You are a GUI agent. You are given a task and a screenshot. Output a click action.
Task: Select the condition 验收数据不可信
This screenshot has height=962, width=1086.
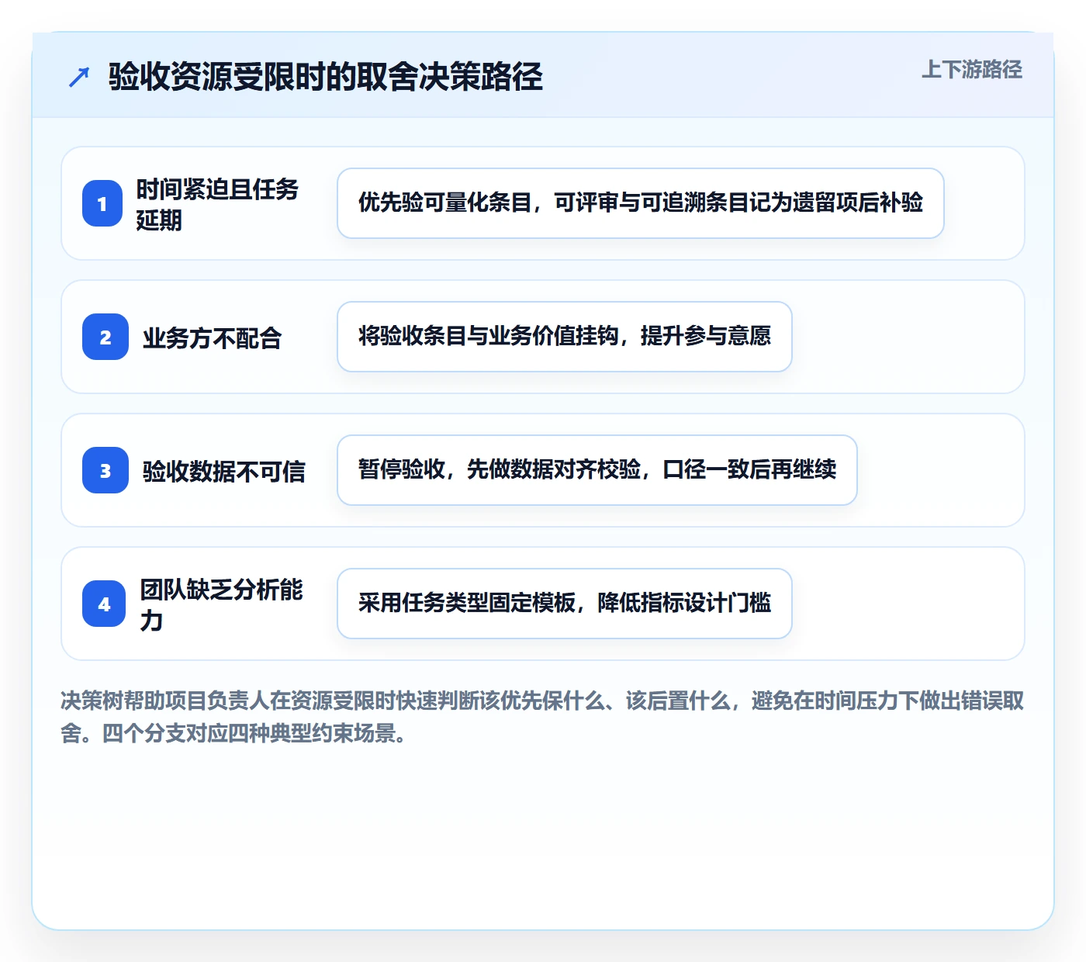223,471
